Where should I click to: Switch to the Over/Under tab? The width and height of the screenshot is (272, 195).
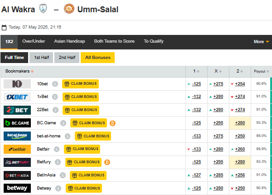(34, 41)
